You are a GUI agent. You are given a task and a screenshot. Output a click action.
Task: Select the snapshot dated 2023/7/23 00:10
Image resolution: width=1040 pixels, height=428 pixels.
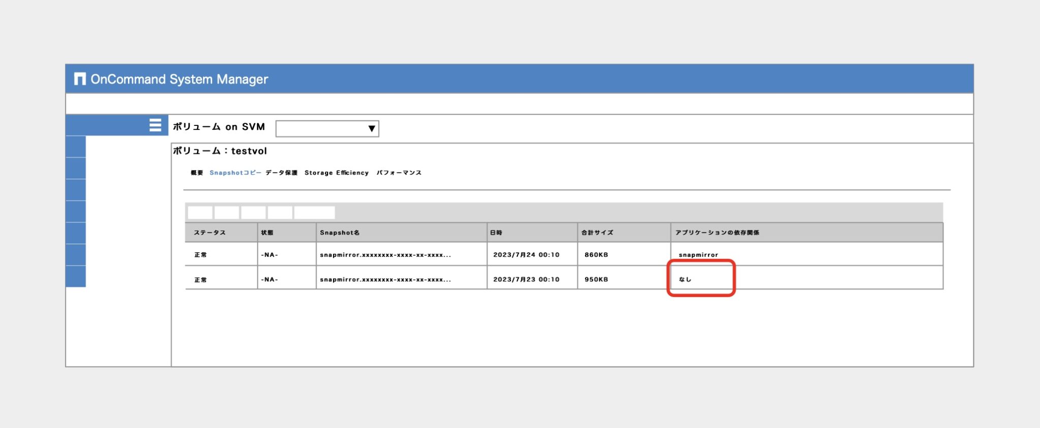tap(526, 280)
